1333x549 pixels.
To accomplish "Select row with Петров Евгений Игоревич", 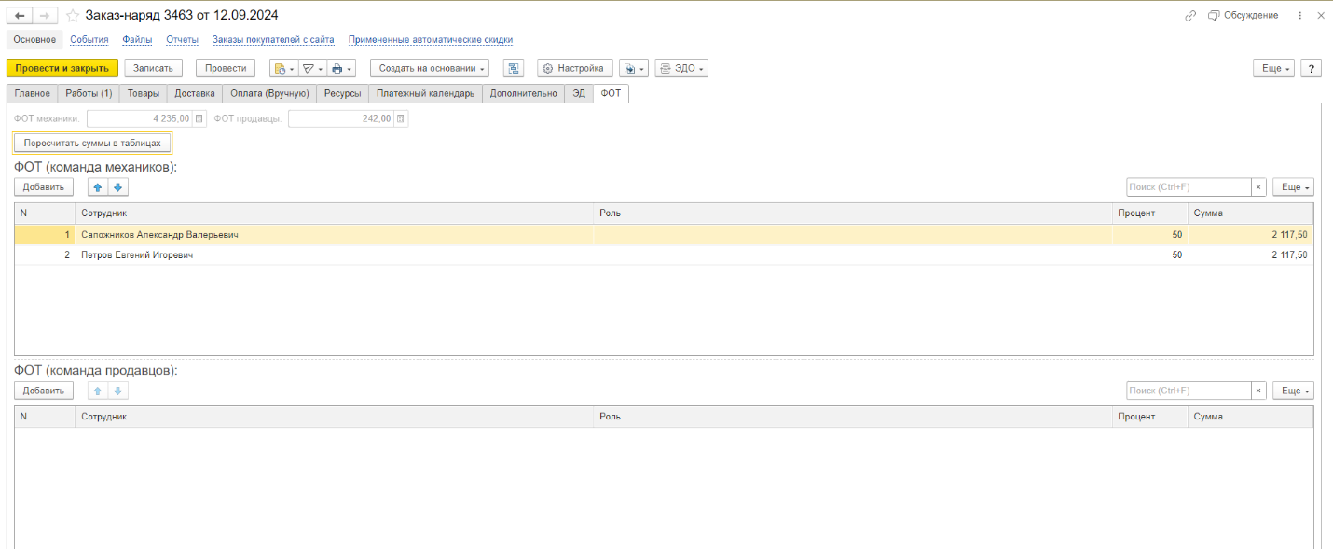I will 137,255.
